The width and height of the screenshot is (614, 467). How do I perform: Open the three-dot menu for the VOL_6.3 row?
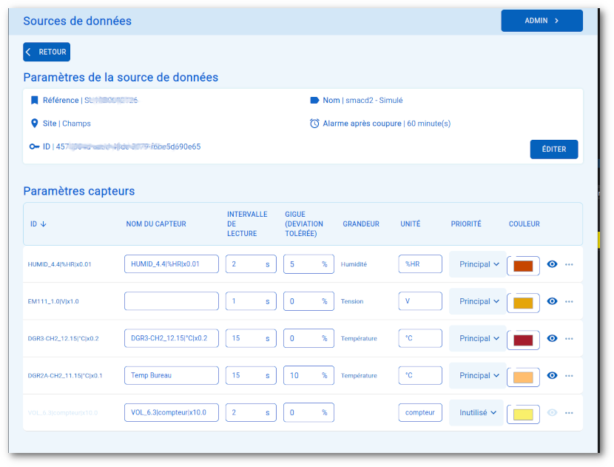point(569,412)
